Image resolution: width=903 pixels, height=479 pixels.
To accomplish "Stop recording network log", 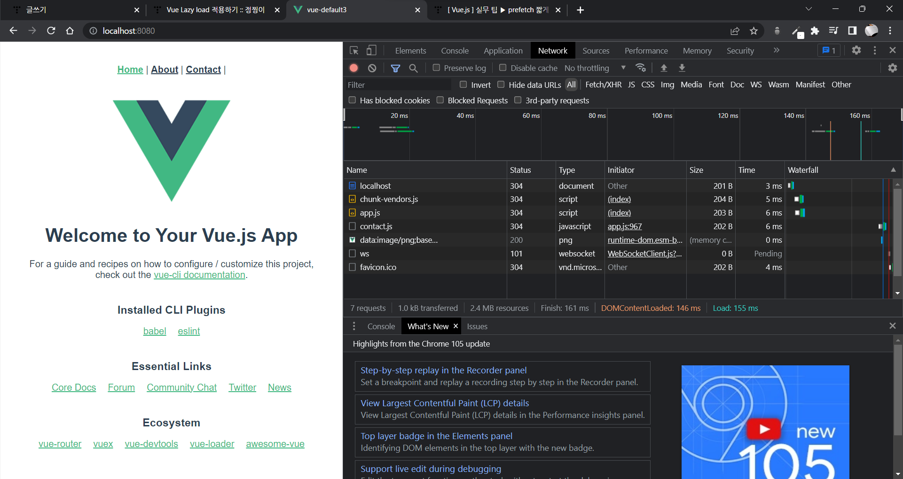I will [354, 68].
